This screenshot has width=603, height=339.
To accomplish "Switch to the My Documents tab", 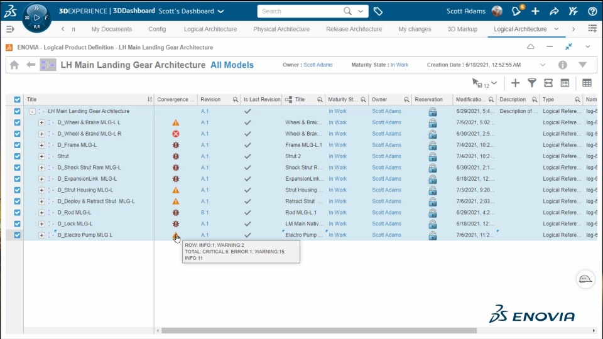I will (x=112, y=30).
